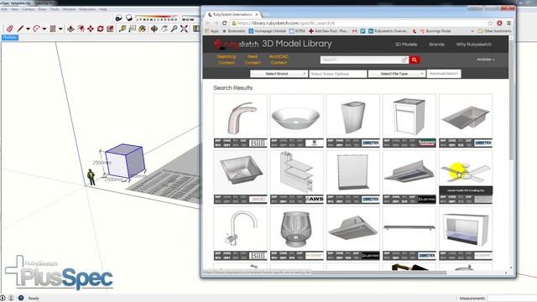Open the Why Rubysketch nav link
This screenshot has height=302, width=537.
tap(473, 44)
